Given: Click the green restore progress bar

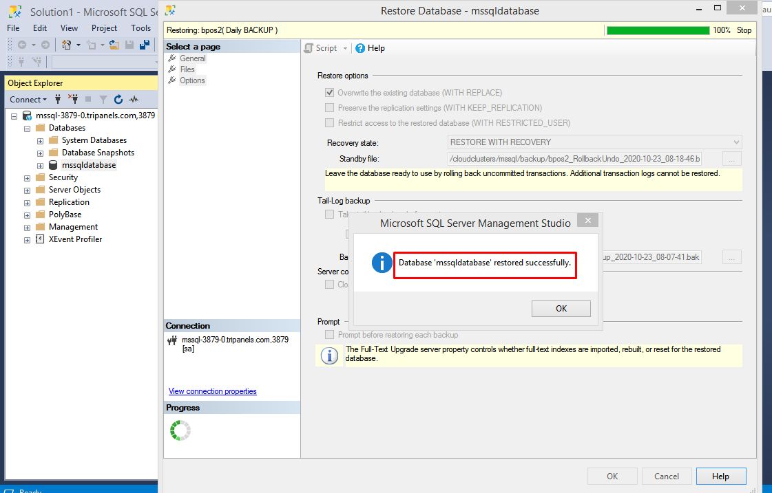Looking at the screenshot, I should pos(658,30).
